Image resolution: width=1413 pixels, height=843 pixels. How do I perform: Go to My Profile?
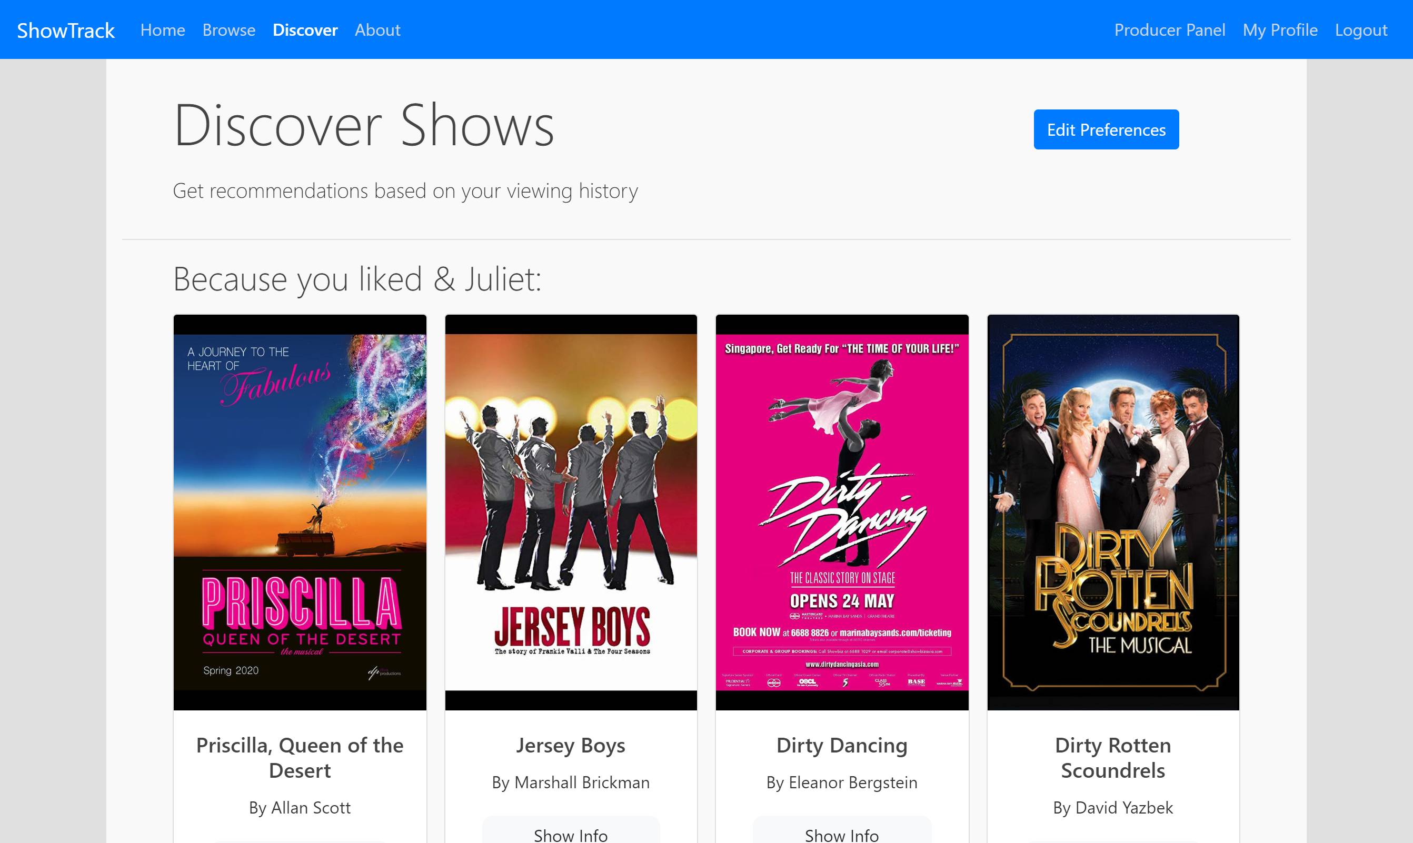[x=1279, y=30]
